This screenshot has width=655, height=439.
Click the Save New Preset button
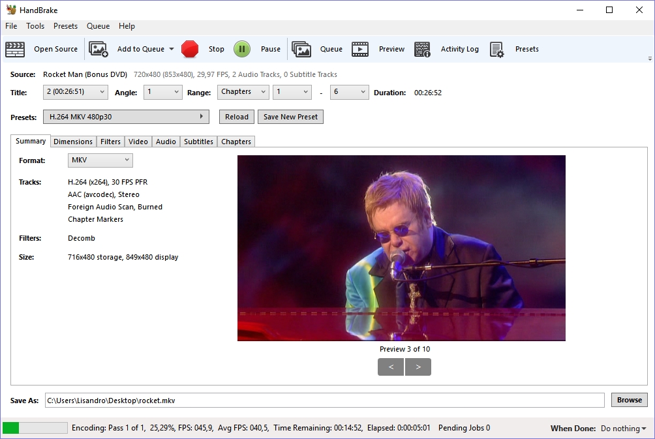(290, 117)
